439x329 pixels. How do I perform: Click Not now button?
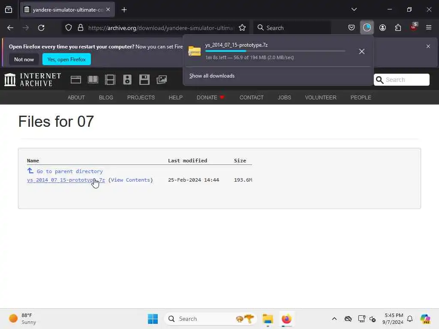(x=24, y=59)
